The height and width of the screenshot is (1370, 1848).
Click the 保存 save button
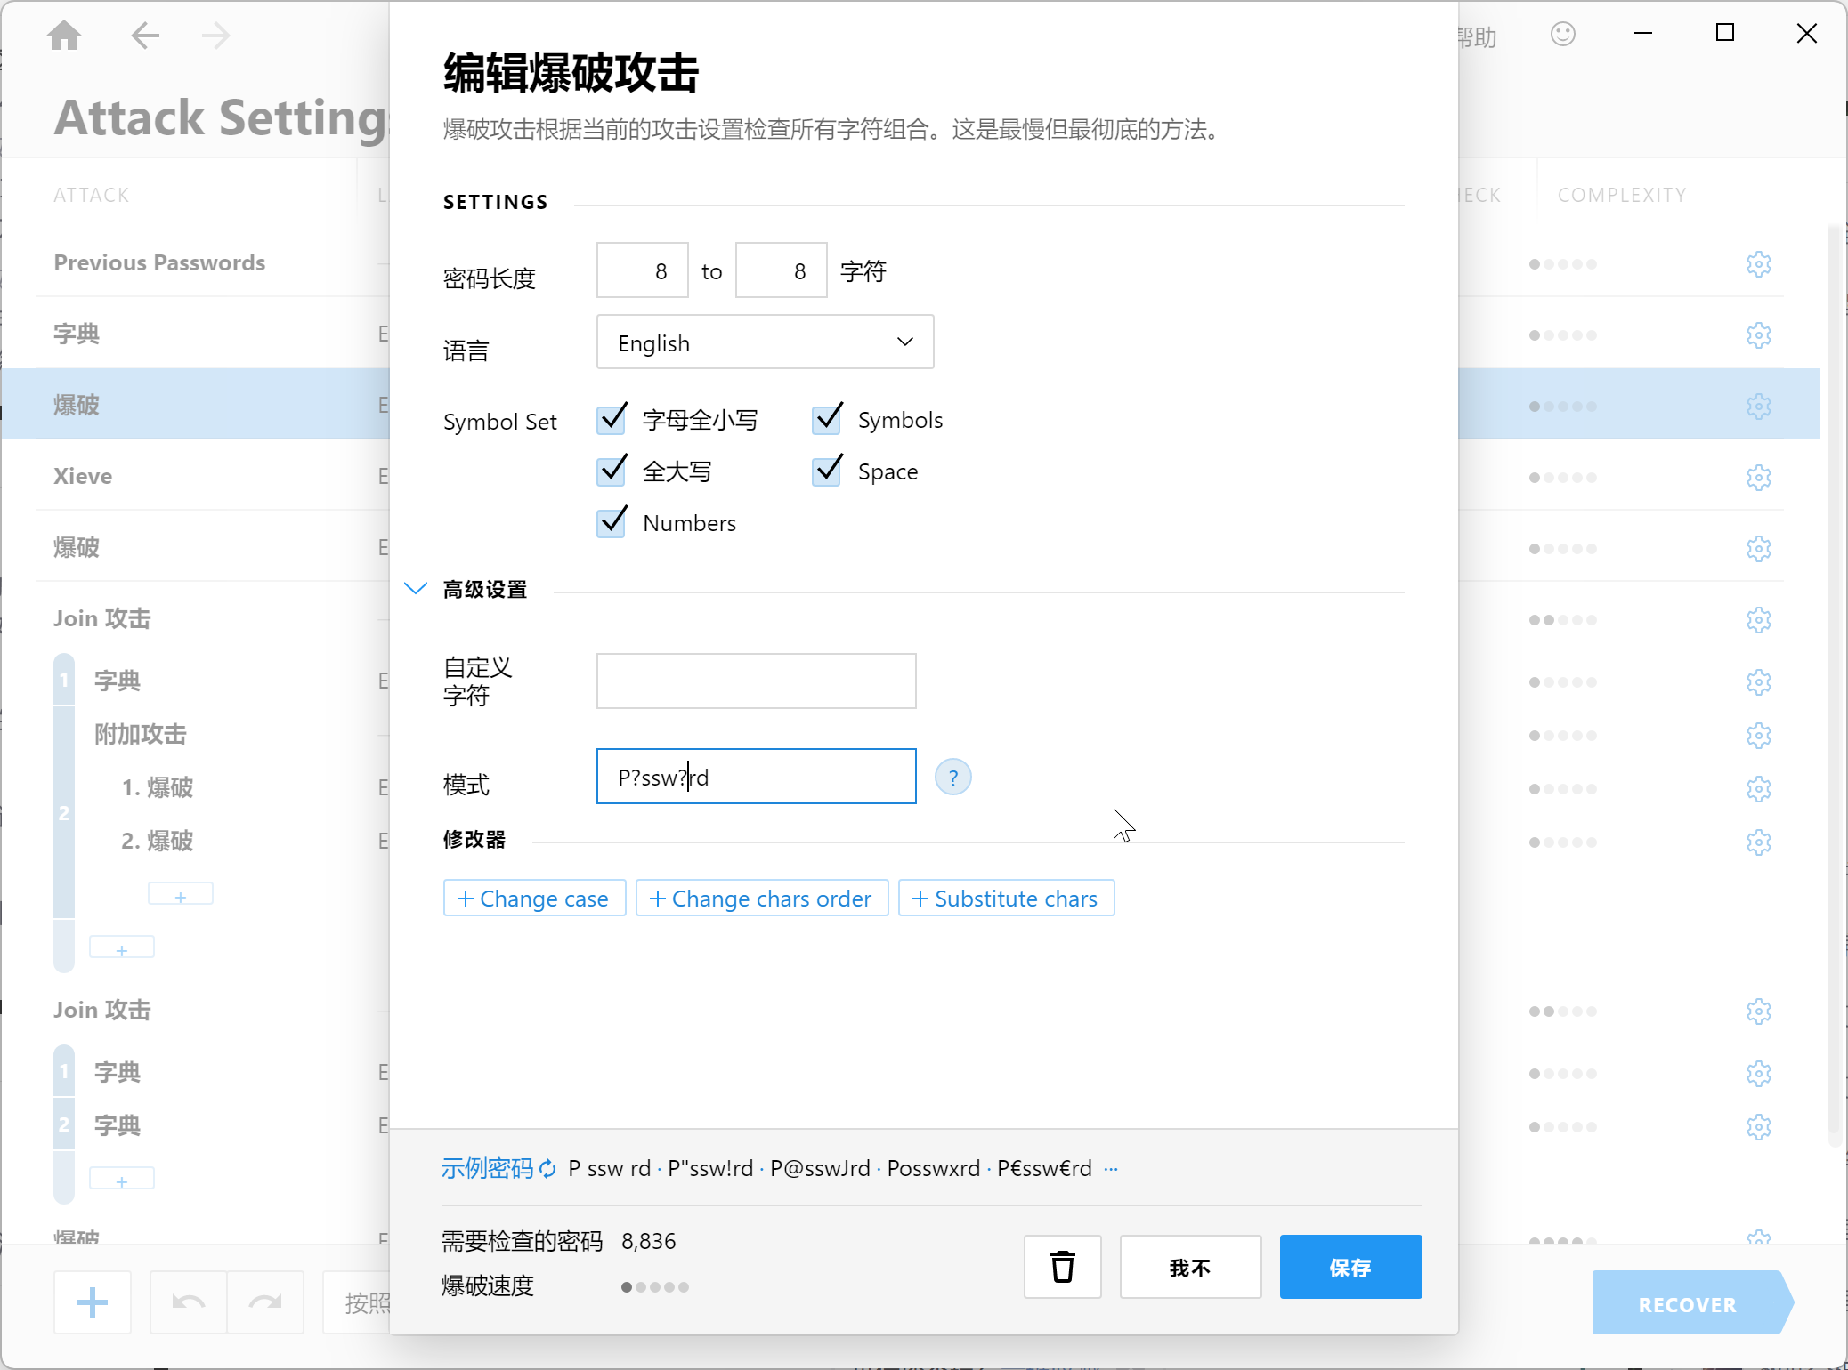(1350, 1267)
